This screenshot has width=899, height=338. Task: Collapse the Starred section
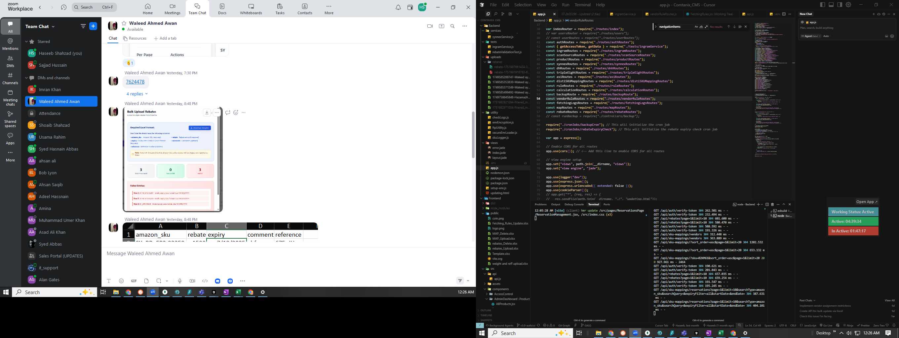click(x=26, y=42)
